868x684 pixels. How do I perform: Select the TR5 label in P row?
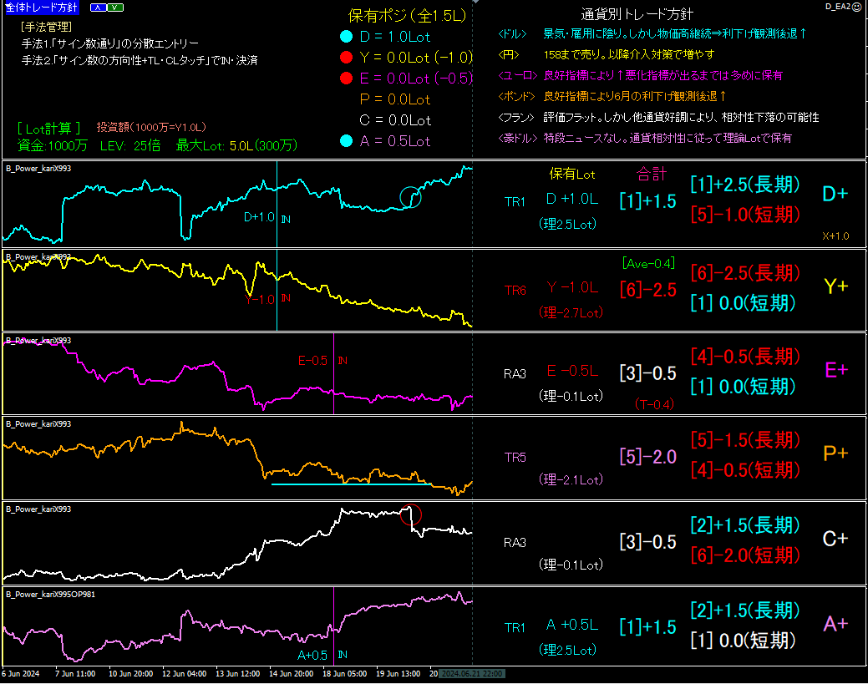tap(515, 457)
